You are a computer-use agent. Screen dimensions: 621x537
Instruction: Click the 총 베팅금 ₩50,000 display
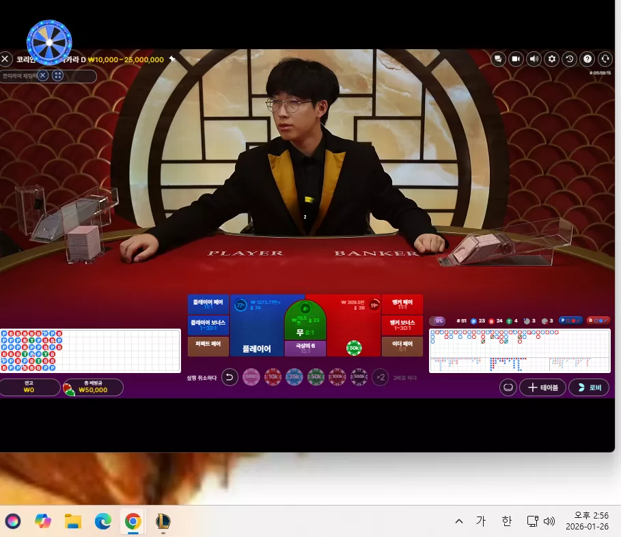coord(94,387)
